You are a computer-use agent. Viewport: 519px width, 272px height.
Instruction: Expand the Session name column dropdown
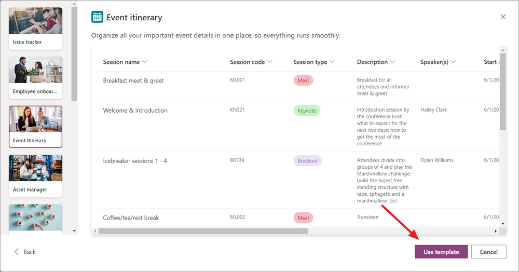point(145,62)
